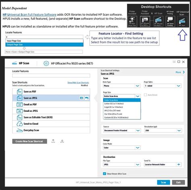
Task: Open HP Universal Scan Full Feature Software link
Action: [29, 14]
